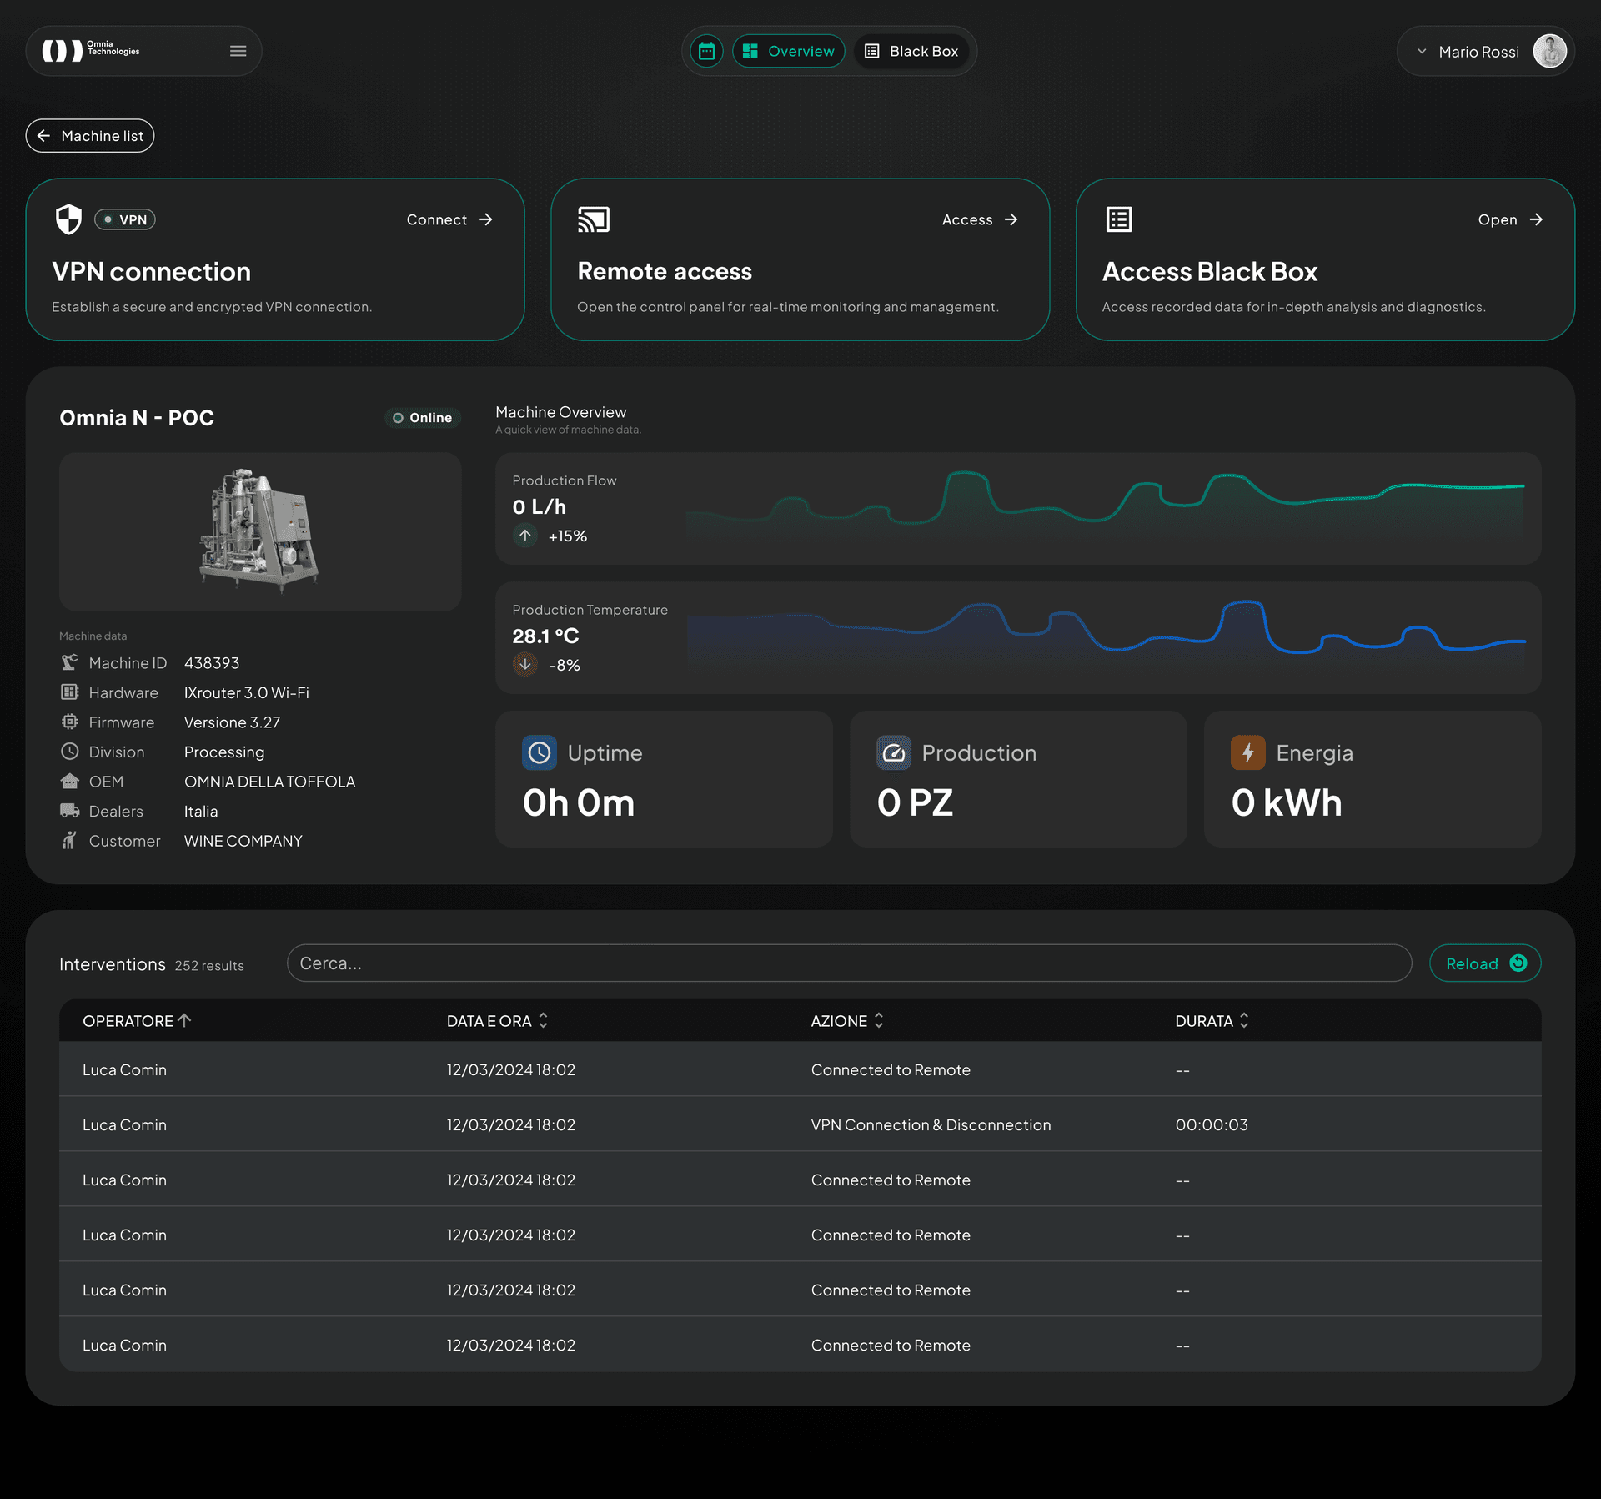Go back to the Machine list
Screen dimensions: 1601x1499
point(90,136)
